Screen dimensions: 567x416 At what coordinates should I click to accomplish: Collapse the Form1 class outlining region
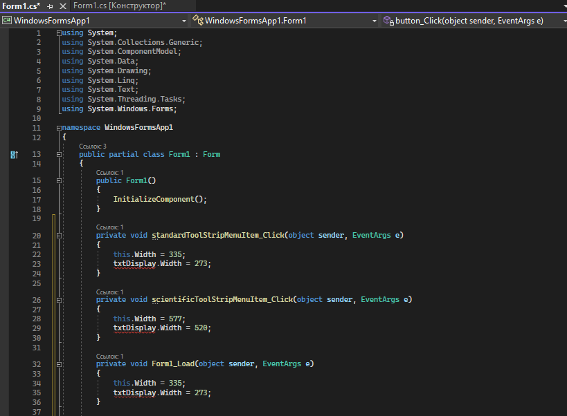pos(60,155)
